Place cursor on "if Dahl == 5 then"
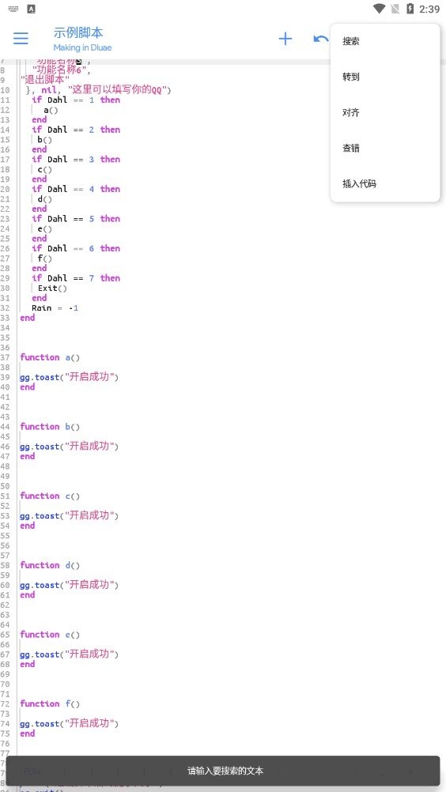Image resolution: width=446 pixels, height=792 pixels. [76, 219]
